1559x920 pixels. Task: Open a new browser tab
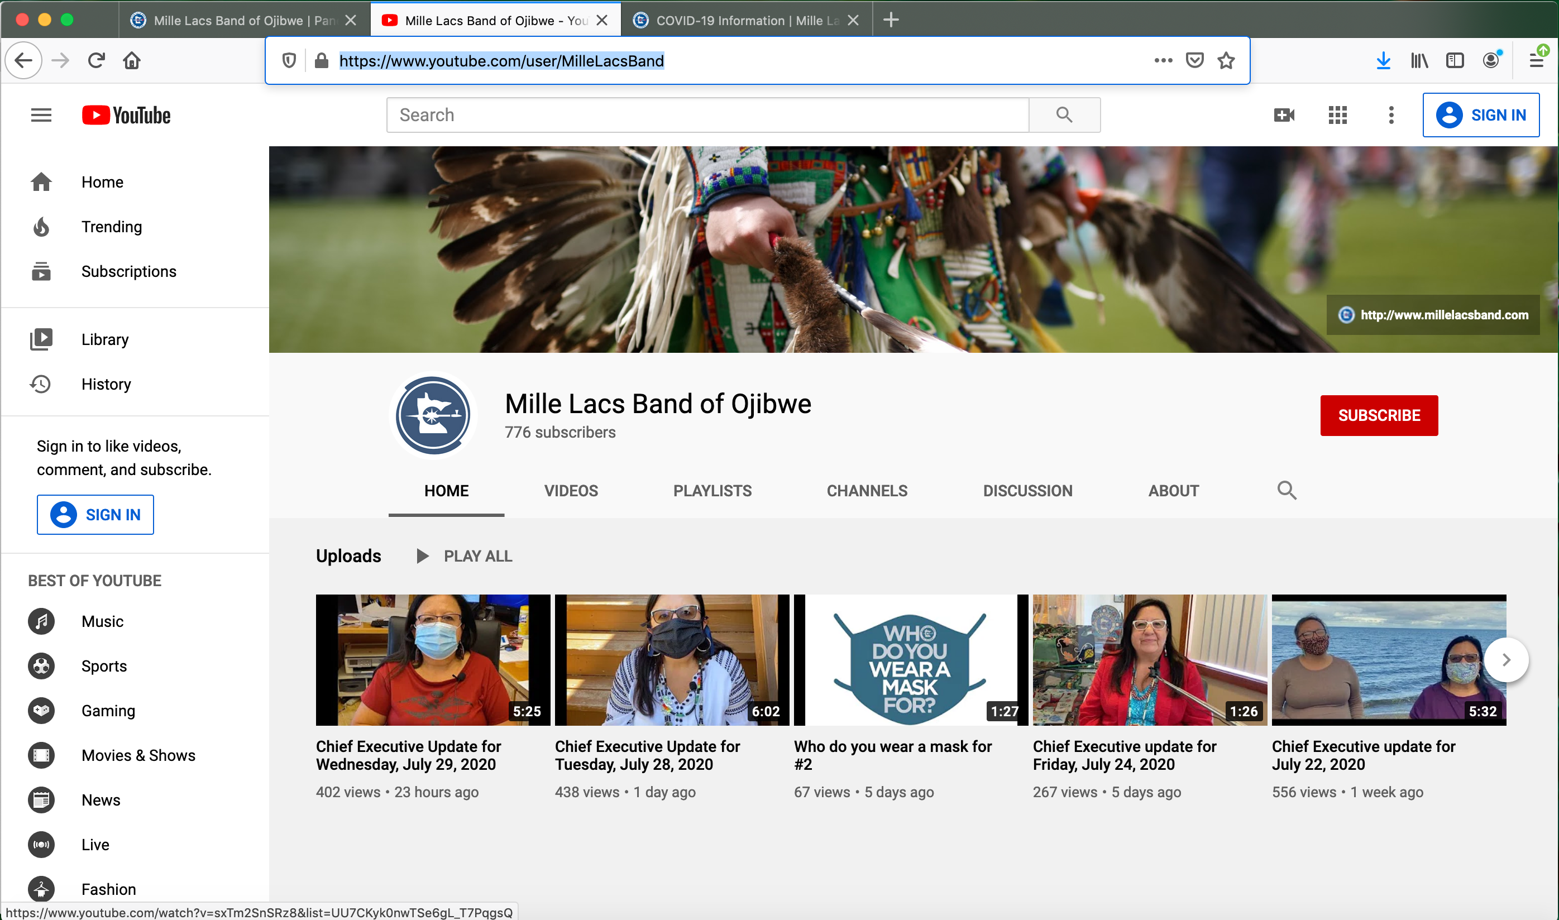tap(891, 20)
